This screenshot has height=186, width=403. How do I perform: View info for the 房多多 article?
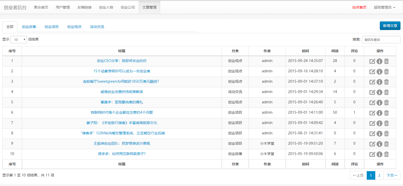[x=380, y=154]
